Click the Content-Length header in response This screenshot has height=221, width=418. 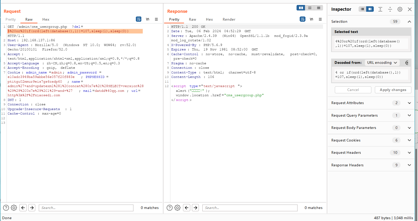193,77
